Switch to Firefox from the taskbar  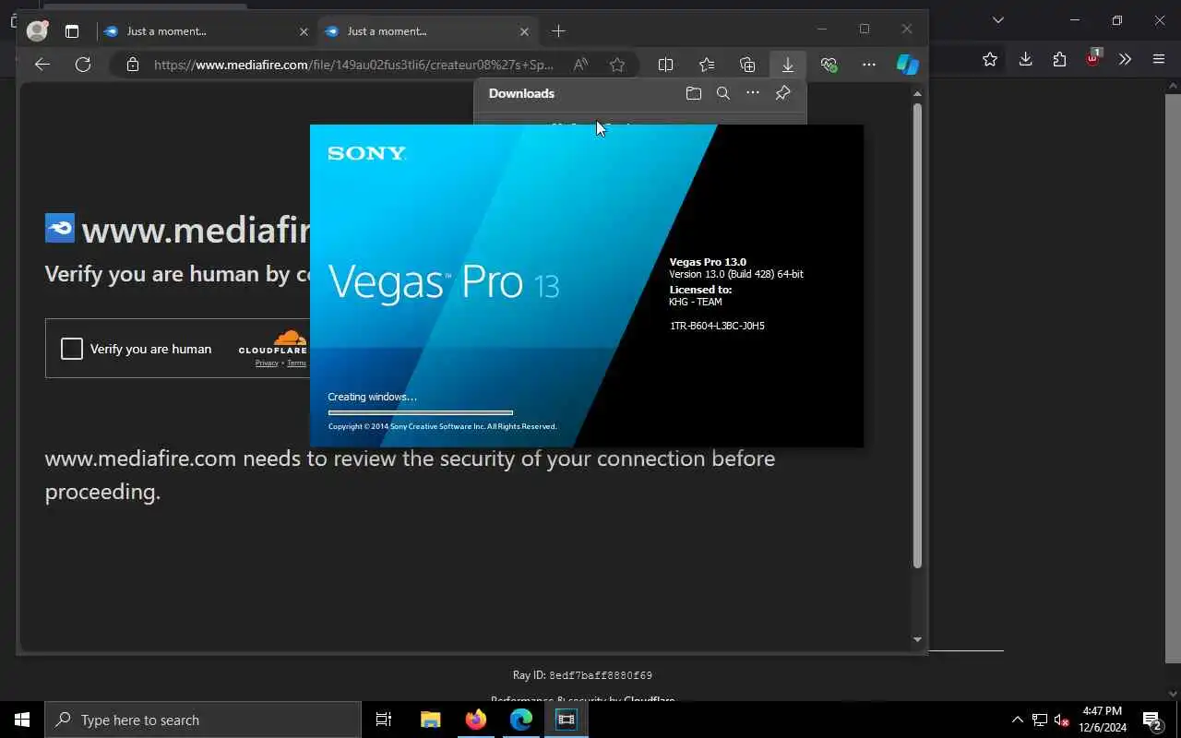click(x=476, y=720)
